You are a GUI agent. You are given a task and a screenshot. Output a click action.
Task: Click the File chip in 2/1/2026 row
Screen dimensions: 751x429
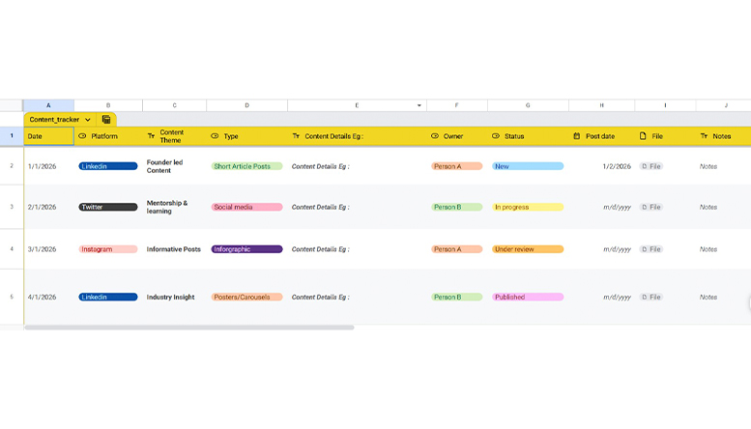[650, 207]
